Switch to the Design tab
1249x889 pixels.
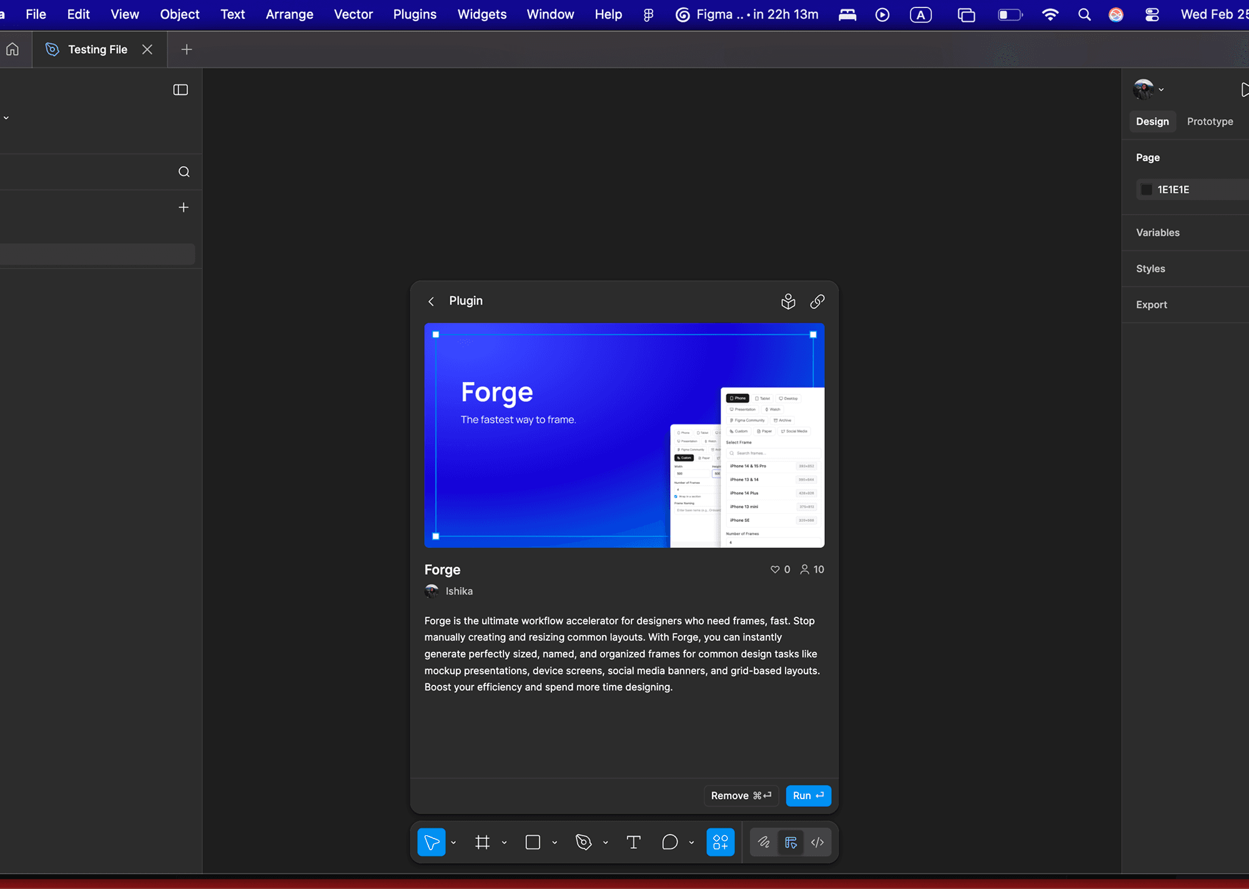point(1152,122)
